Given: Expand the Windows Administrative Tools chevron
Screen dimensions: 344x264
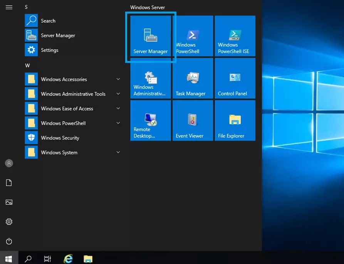Looking at the screenshot, I should click(118, 94).
